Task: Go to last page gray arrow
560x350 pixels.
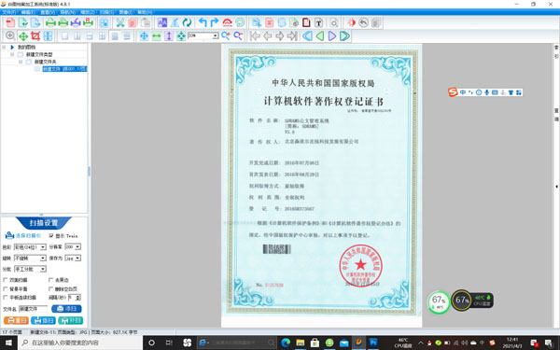Action: pyautogui.click(x=292, y=35)
